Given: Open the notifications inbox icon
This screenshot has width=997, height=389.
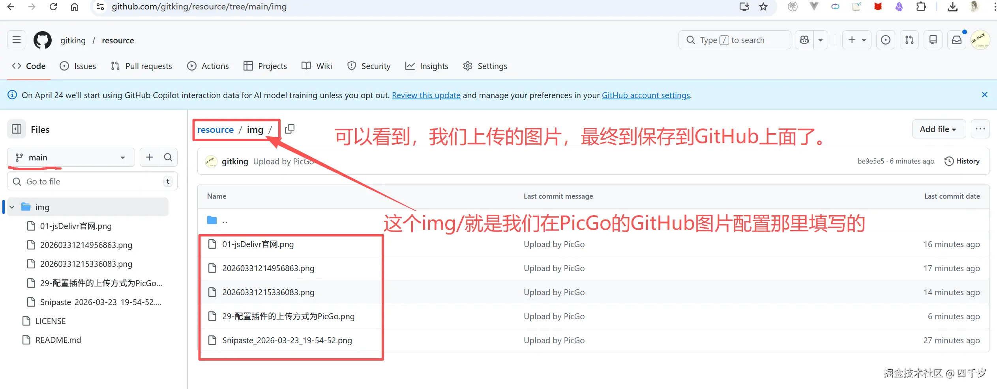Looking at the screenshot, I should click(957, 40).
